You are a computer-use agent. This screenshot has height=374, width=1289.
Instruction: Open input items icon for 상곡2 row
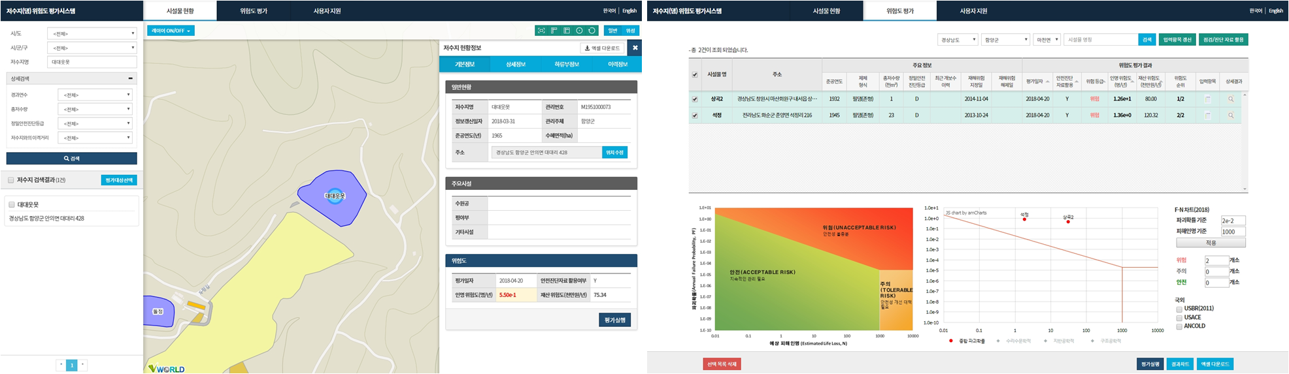point(1207,99)
